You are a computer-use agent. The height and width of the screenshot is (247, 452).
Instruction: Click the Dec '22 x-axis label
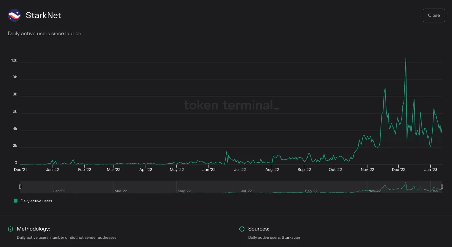399,170
